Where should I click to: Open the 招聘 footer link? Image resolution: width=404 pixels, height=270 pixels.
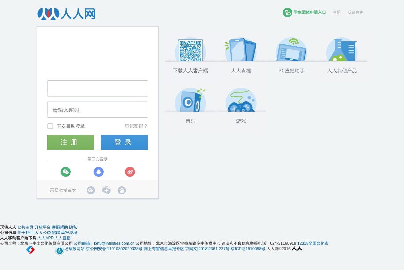(x=56, y=233)
